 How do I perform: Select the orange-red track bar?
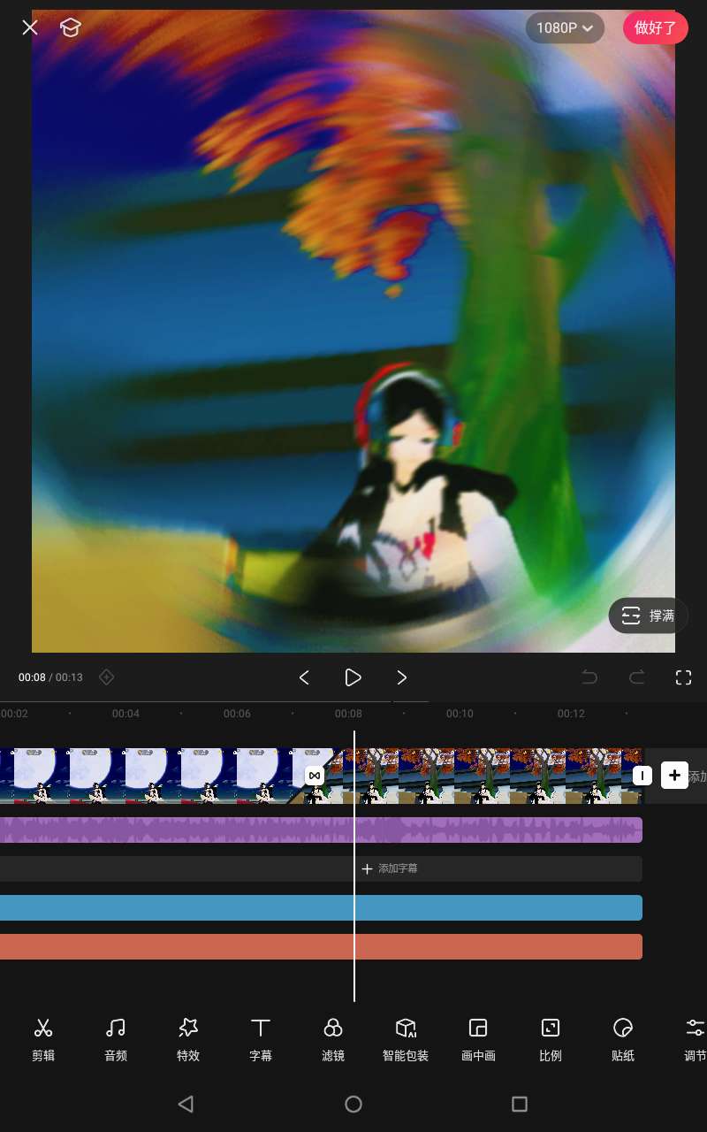(321, 946)
